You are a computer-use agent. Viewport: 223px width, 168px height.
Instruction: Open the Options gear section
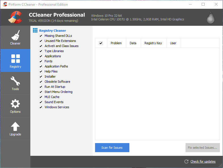pyautogui.click(x=15, y=106)
